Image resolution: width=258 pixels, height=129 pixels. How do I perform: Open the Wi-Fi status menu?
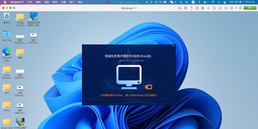tap(213, 2)
